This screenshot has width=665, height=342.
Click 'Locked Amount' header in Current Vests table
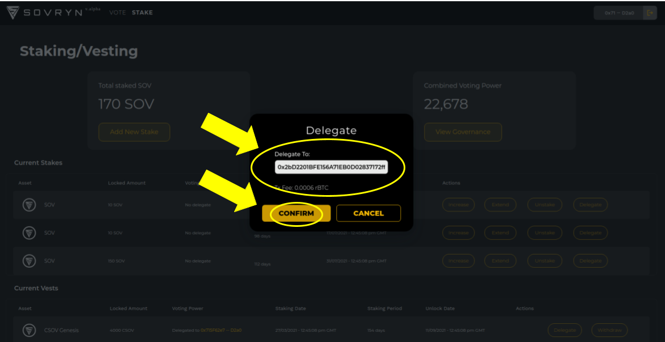pos(129,309)
